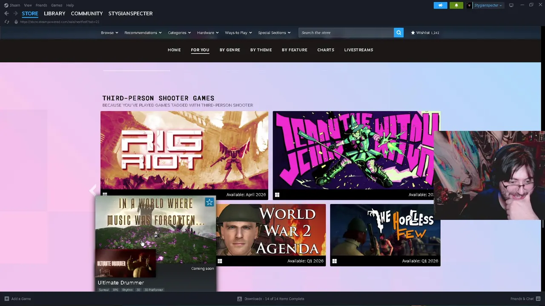545x306 pixels.
Task: Go to the STYGIANSPECTER profile tab
Action: [x=130, y=14]
